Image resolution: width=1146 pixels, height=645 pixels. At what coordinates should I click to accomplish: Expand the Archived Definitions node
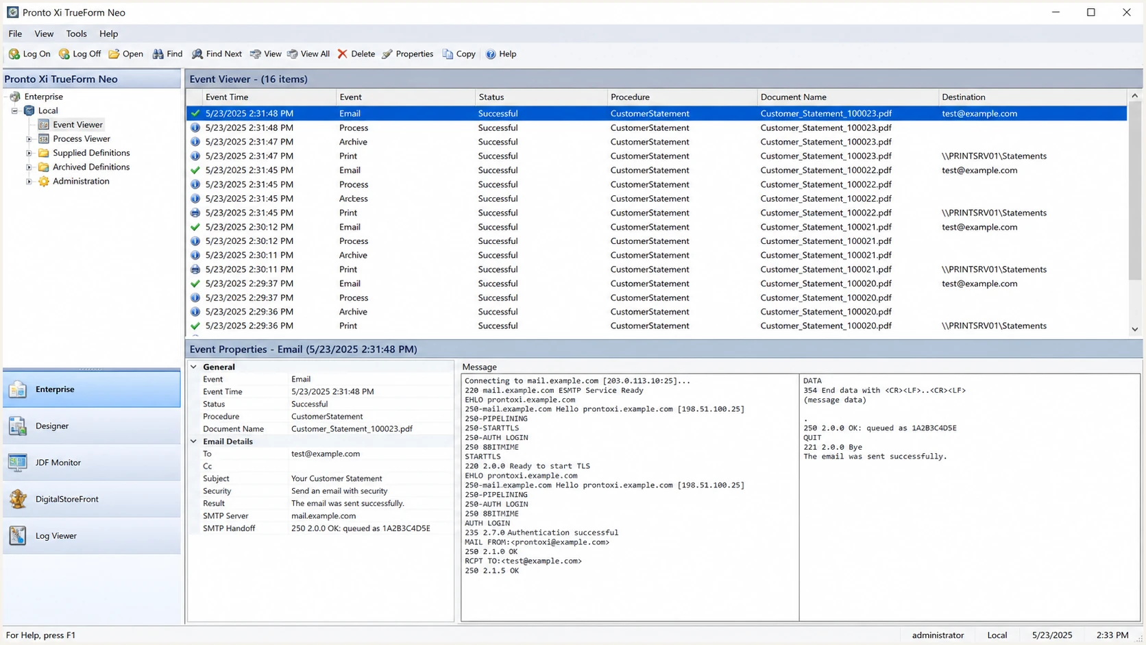pyautogui.click(x=29, y=167)
